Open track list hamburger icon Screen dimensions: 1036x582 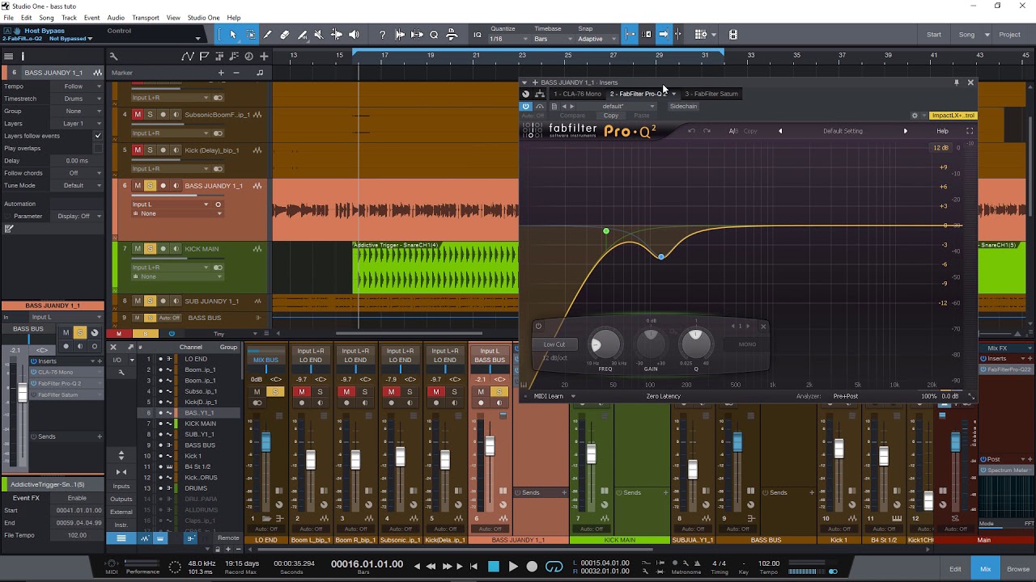[x=8, y=57]
